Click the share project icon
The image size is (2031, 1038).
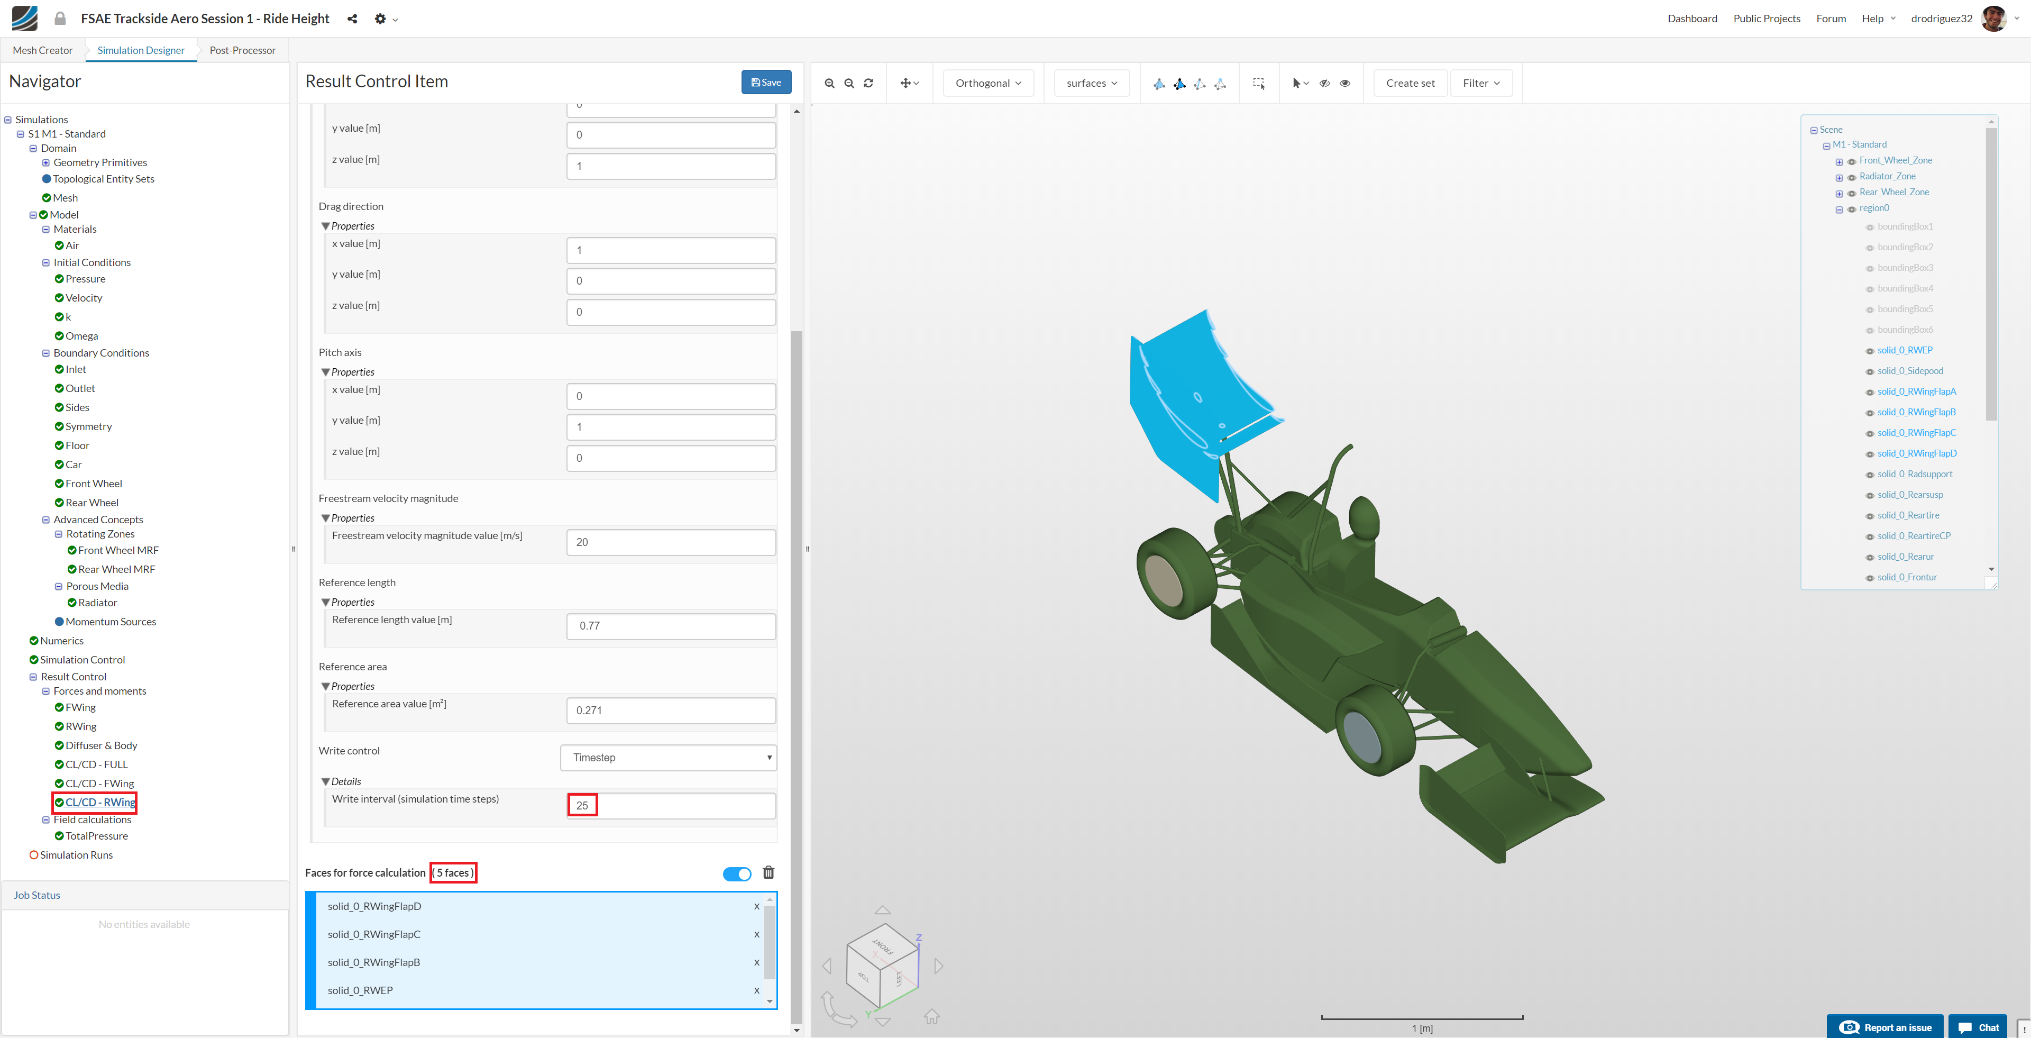[x=352, y=19]
